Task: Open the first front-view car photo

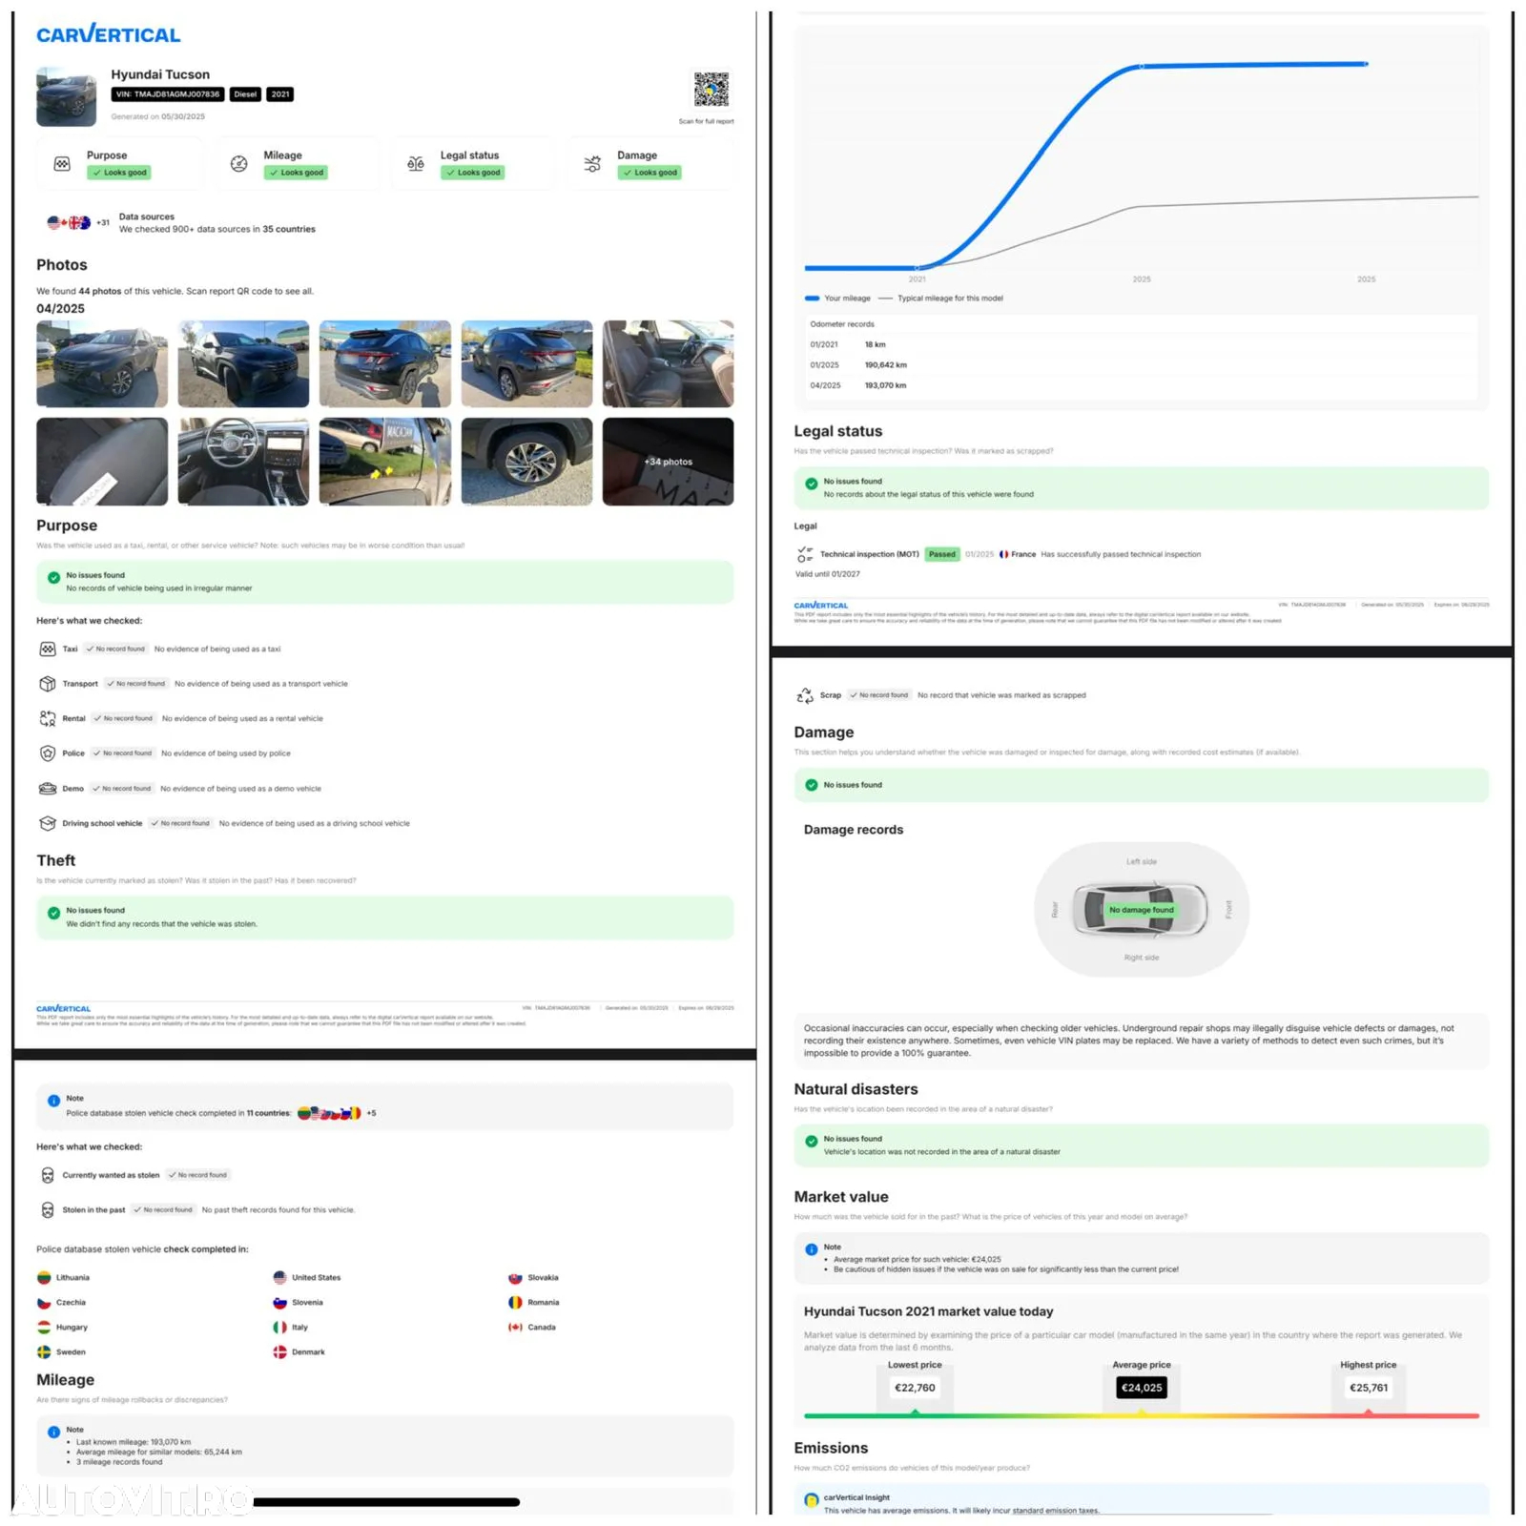Action: point(102,364)
